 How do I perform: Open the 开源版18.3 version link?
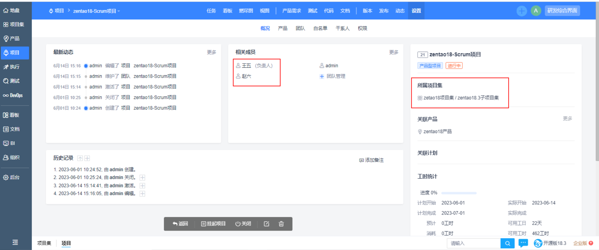[x=550, y=243]
